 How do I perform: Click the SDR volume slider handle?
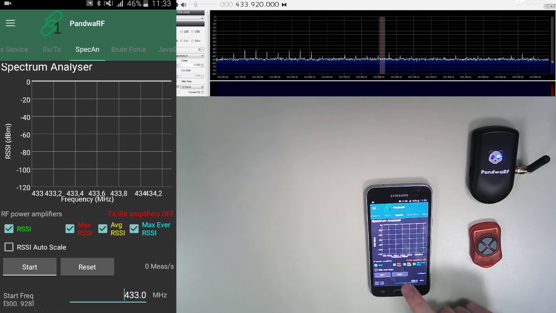[196, 4]
